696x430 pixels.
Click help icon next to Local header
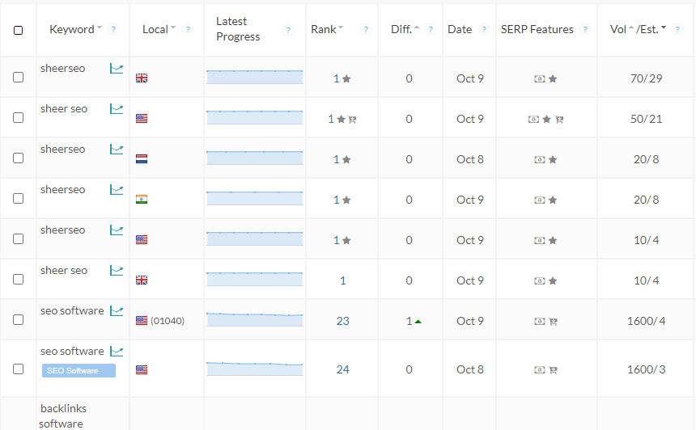pyautogui.click(x=189, y=29)
